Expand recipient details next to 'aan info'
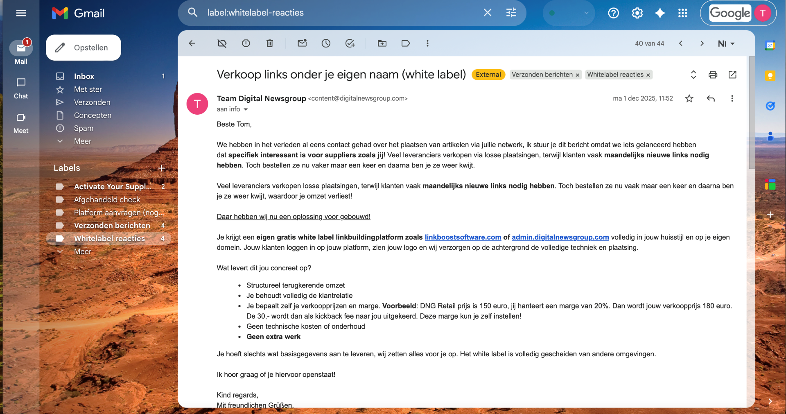786x414 pixels. point(246,109)
